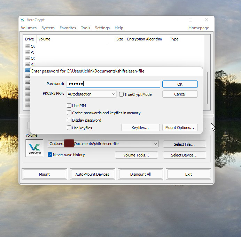Click VeraCrypt title bar app icon
This screenshot has width=241, height=237.
pos(22,20)
